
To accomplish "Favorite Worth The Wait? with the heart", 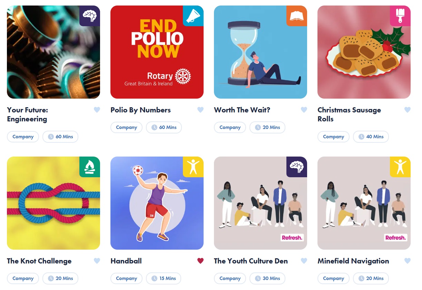I will coord(304,110).
